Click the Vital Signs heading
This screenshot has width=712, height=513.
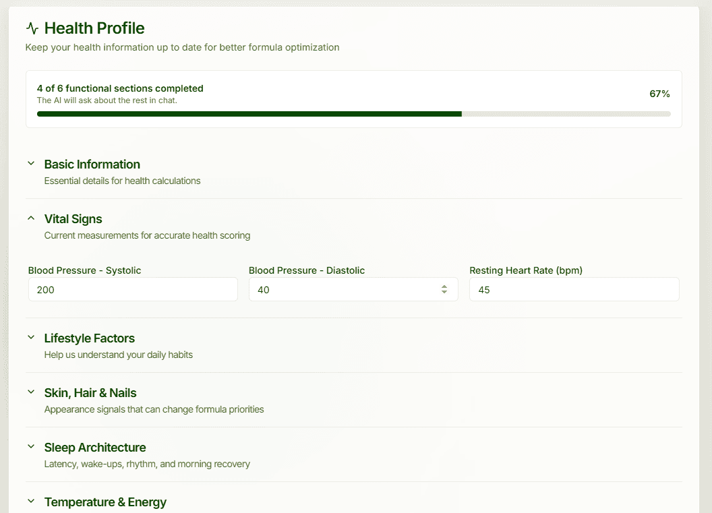(x=73, y=219)
